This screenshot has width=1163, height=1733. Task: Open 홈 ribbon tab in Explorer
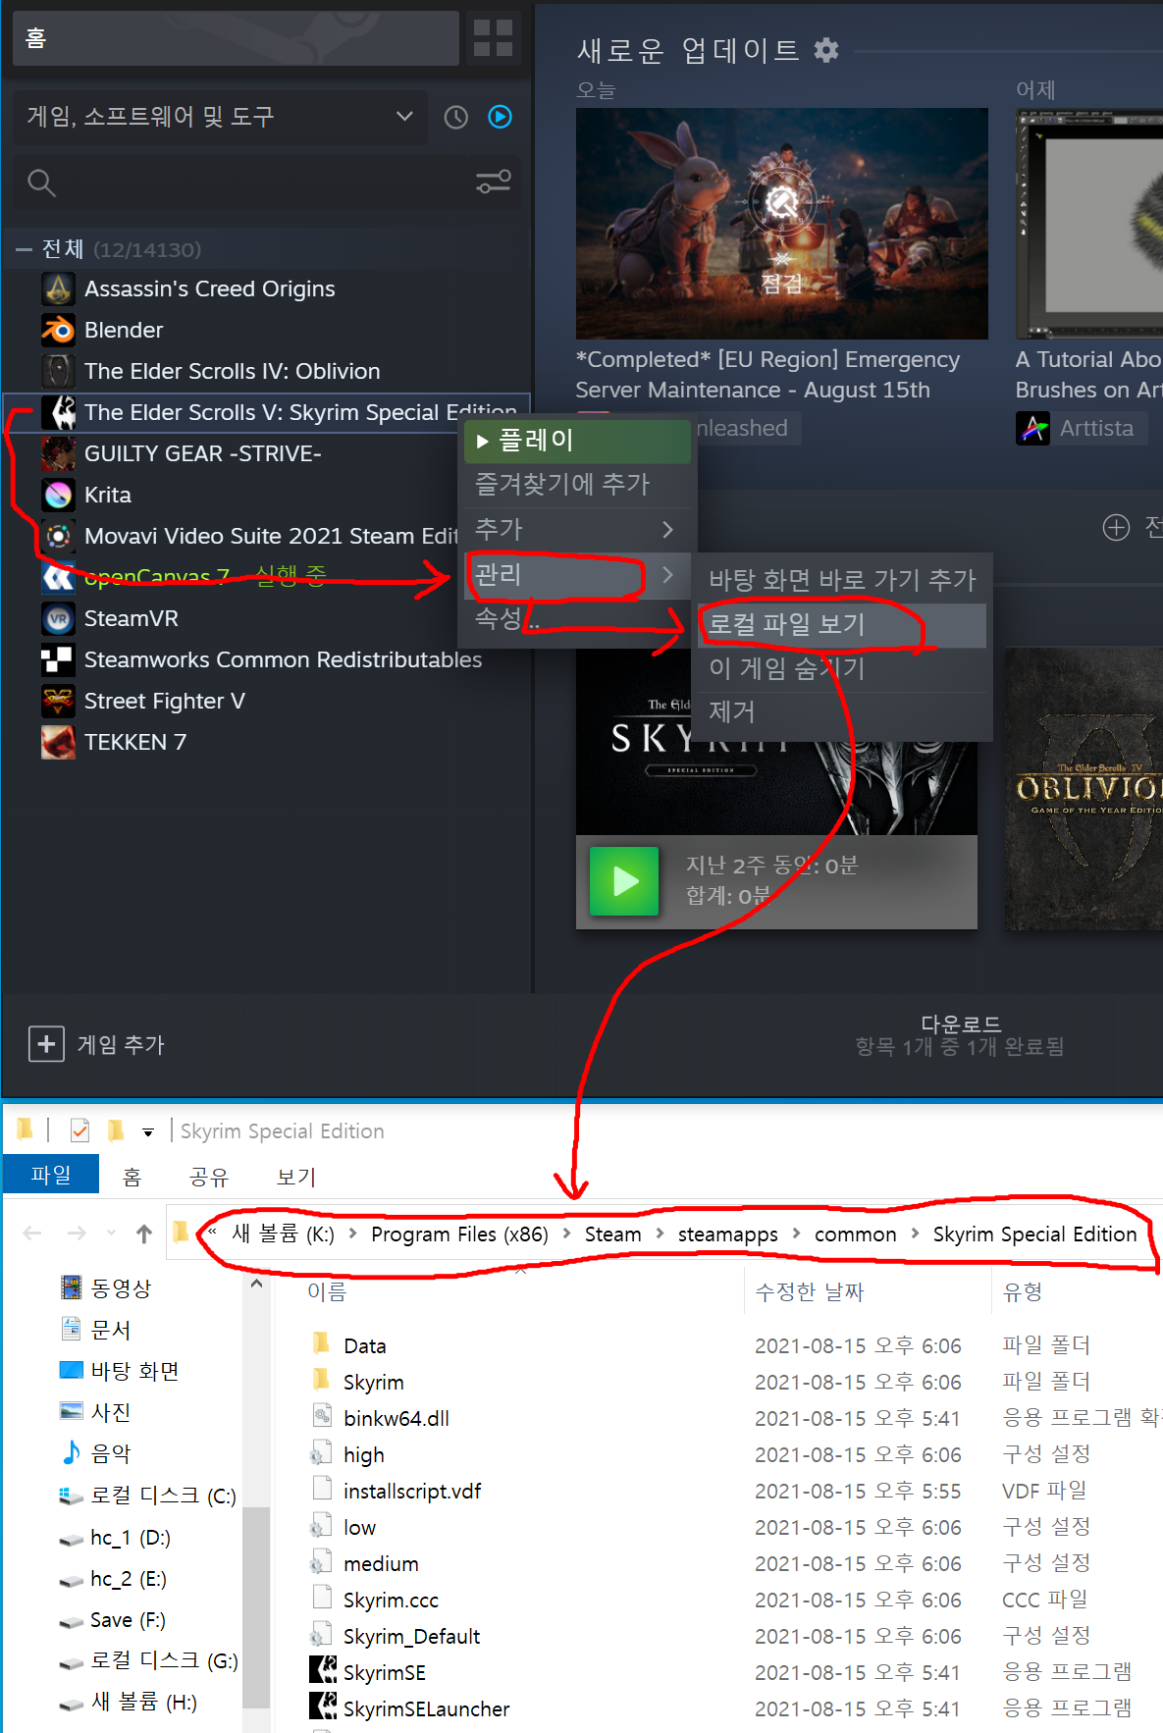pyautogui.click(x=132, y=1177)
